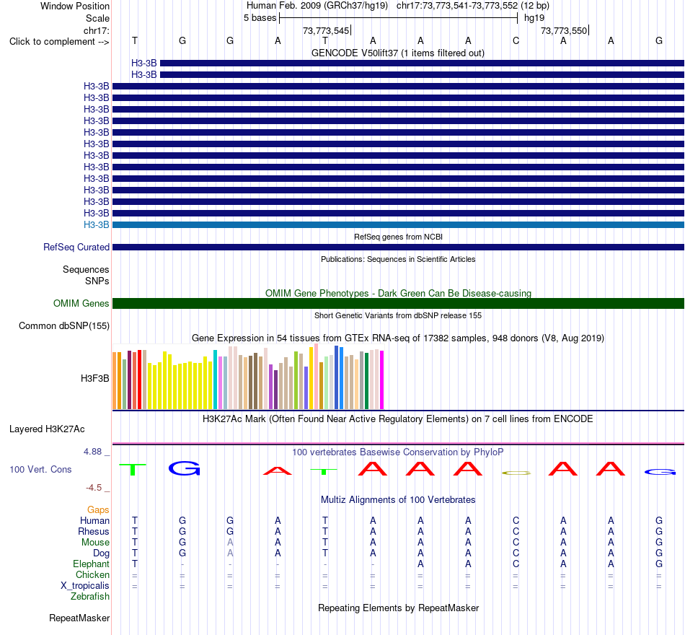
Task: Open '100 vertebrates Basewise Conservation by PhyloP' title
Action: coord(398,452)
